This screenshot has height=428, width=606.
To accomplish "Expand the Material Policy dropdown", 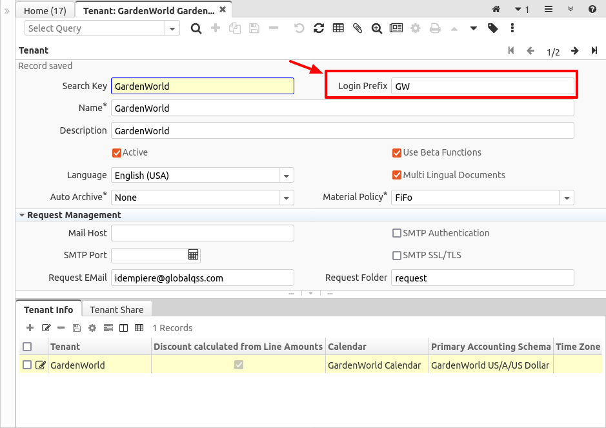I will point(566,198).
